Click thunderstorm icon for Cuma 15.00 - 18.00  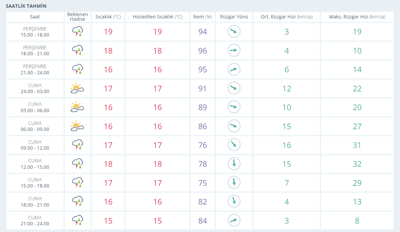78,182
